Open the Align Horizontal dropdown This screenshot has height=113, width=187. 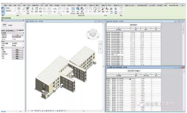pyautogui.click(x=111, y=10)
